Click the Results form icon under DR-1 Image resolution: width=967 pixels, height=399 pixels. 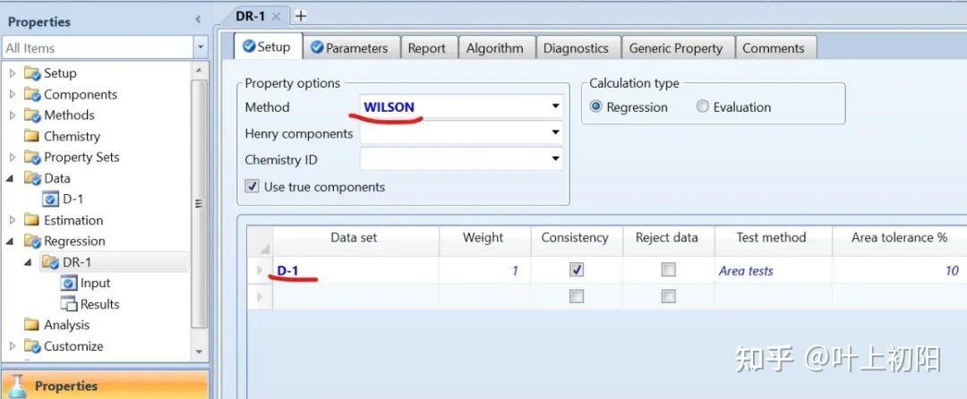[x=69, y=304]
